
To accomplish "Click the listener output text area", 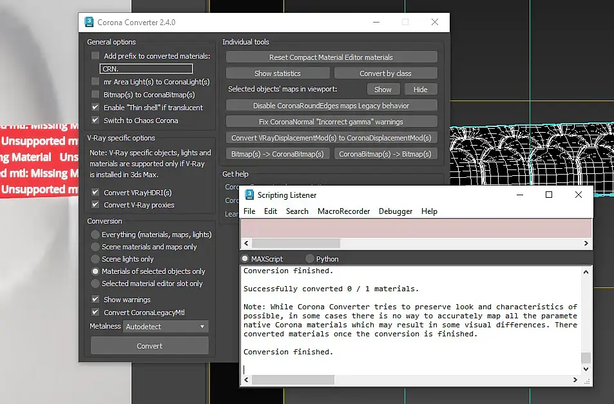I will click(410, 320).
